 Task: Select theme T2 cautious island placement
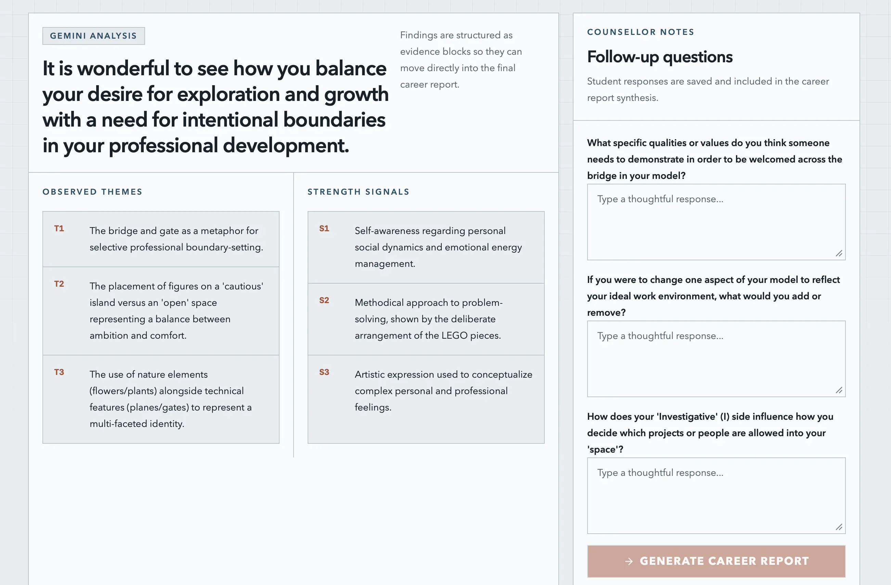tap(161, 311)
